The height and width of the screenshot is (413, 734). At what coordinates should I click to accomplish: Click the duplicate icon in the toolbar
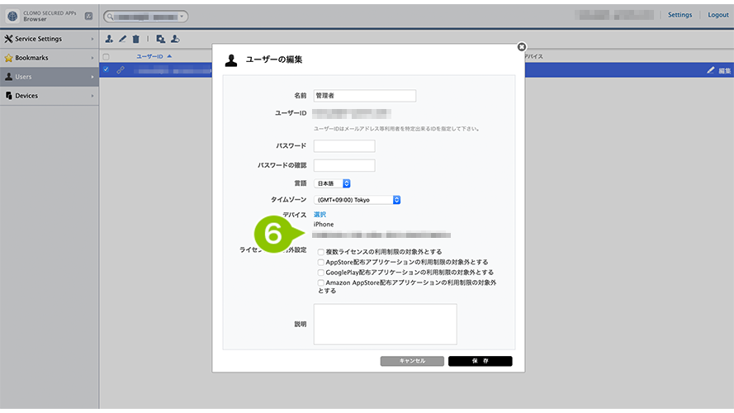pyautogui.click(x=160, y=39)
